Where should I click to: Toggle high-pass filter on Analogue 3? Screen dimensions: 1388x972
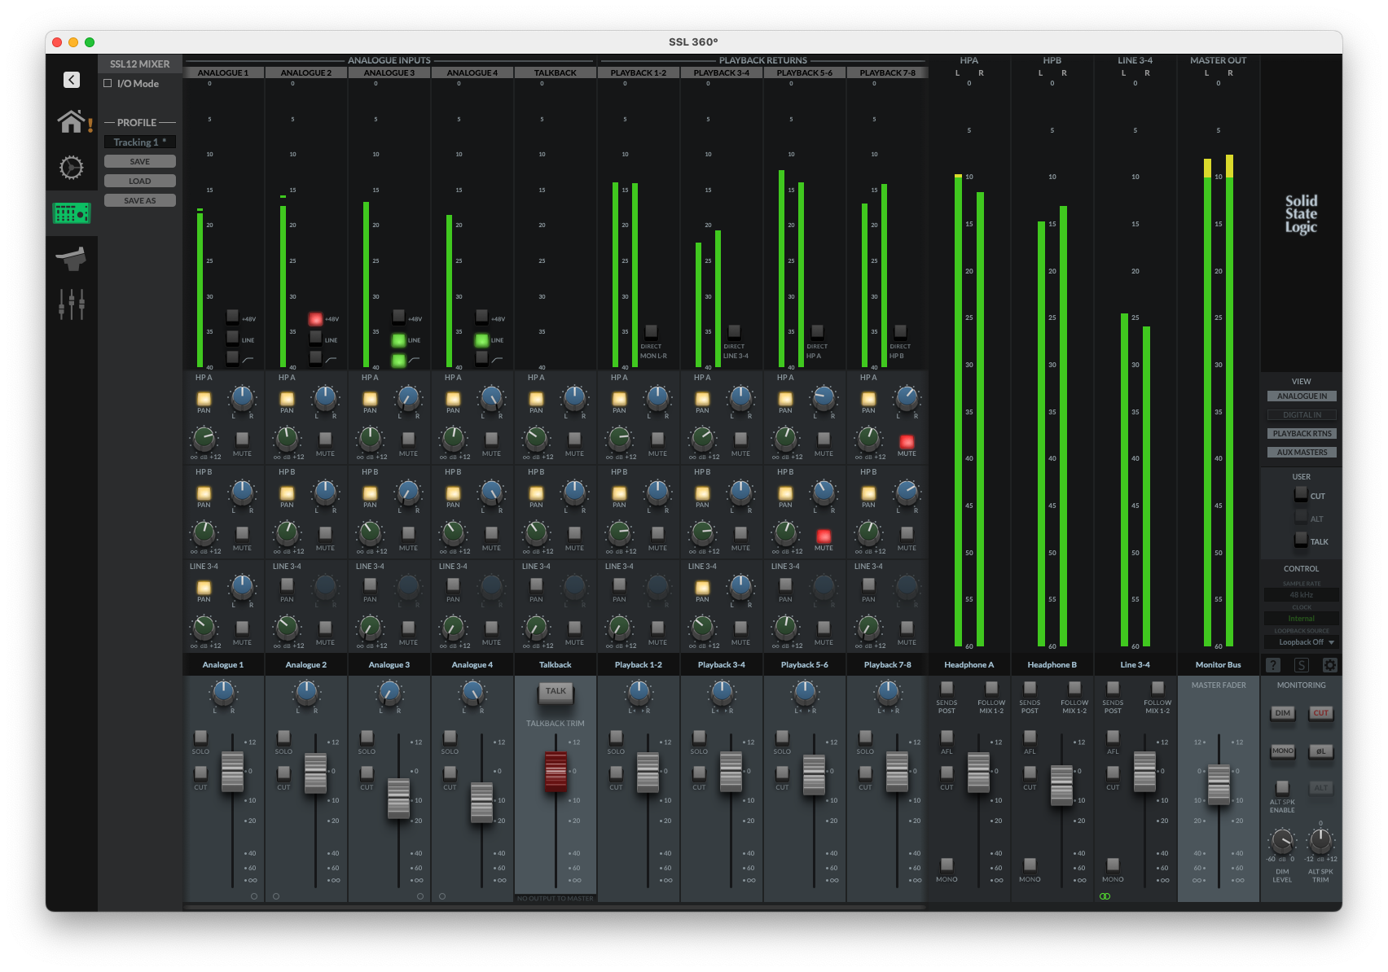click(x=398, y=360)
